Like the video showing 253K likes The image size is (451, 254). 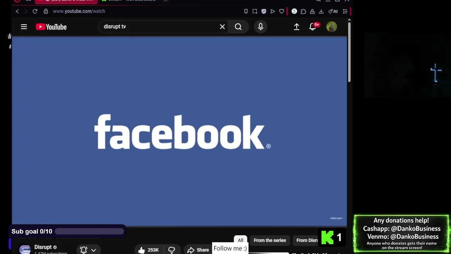coord(148,250)
